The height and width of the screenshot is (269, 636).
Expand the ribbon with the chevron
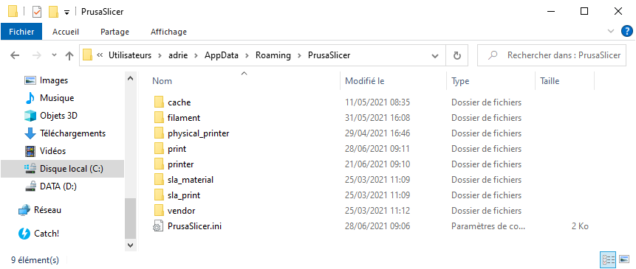coord(611,31)
